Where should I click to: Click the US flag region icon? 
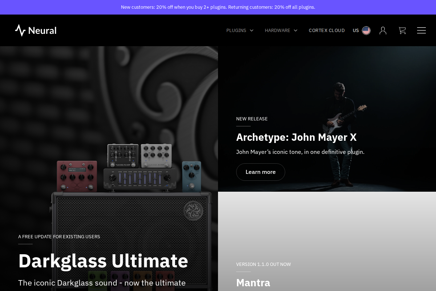[366, 31]
